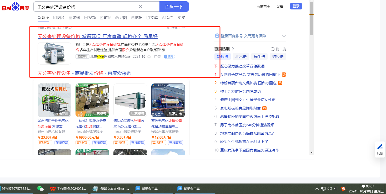Image resolution: width=386 pixels, height=194 pixels.
Task: Switch to the 财经榜 tab
Action: coord(278,56)
